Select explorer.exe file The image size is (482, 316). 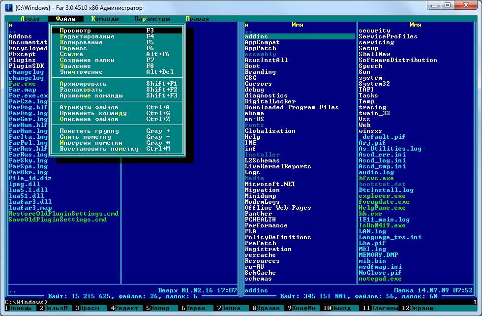click(382, 196)
